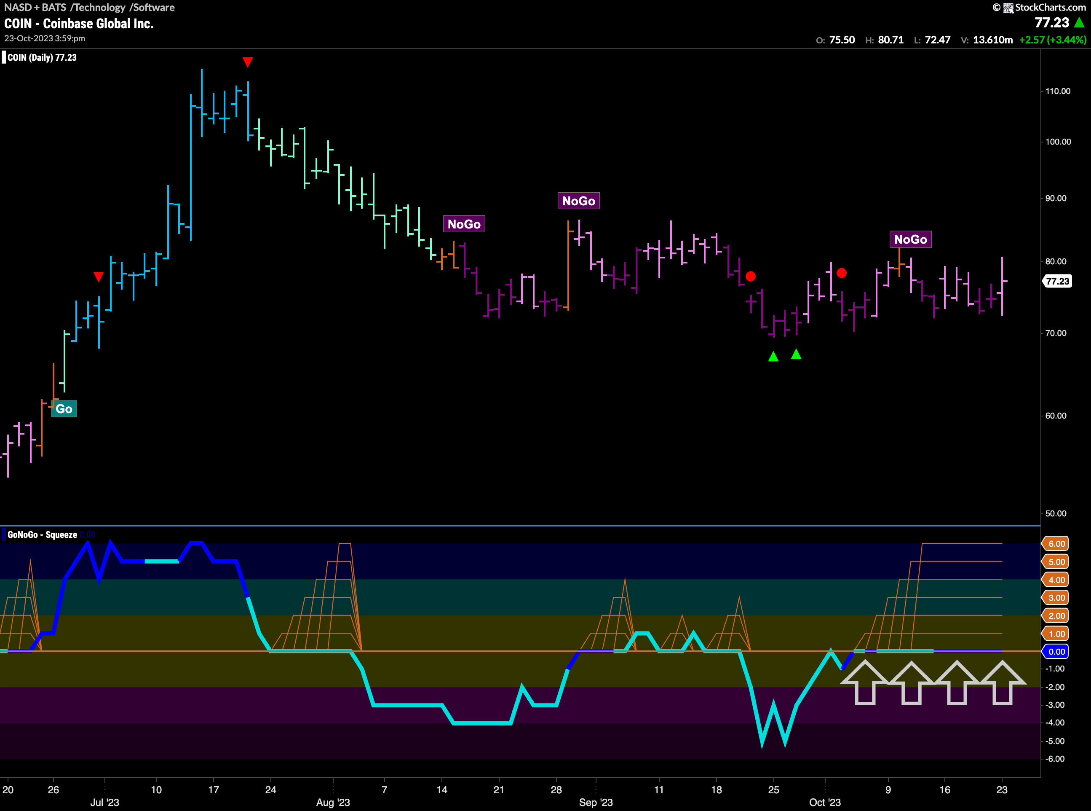1091x811 pixels.
Task: Click the oscillator value tag 4.00
Action: pyautogui.click(x=1056, y=580)
